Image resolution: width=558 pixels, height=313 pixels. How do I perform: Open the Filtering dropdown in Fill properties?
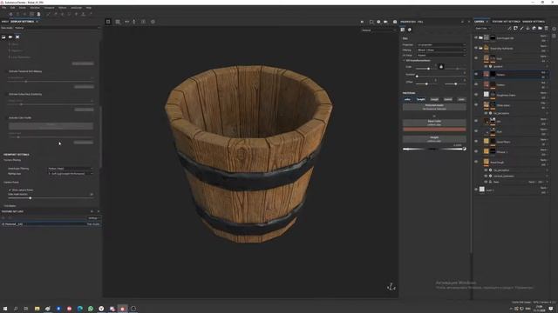[441, 50]
